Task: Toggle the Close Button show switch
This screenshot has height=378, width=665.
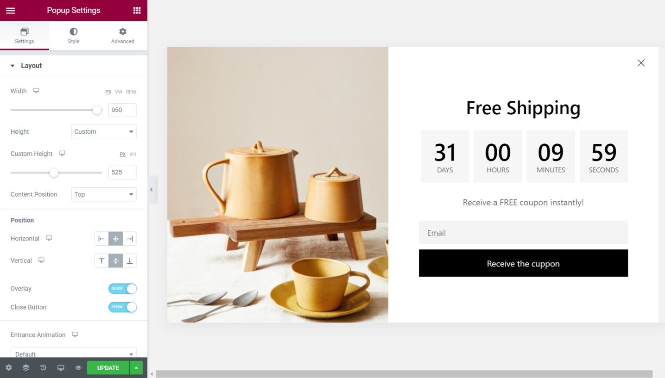Action: (123, 307)
